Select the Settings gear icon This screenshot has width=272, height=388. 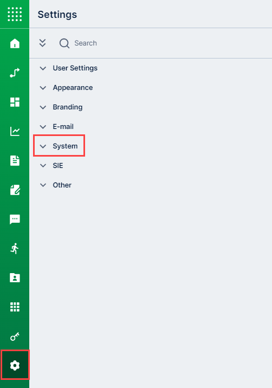point(15,365)
